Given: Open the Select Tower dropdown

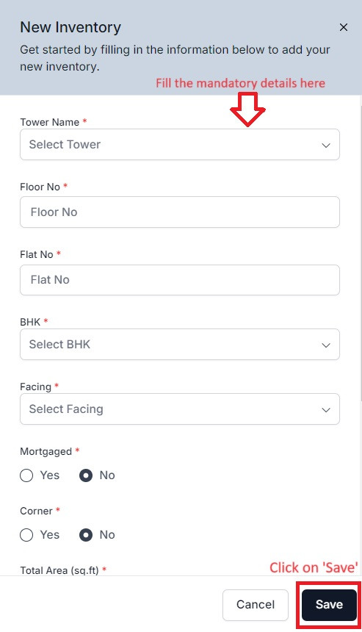Looking at the screenshot, I should 180,144.
